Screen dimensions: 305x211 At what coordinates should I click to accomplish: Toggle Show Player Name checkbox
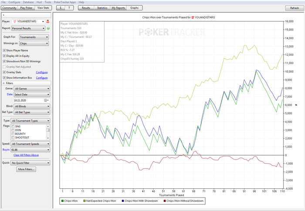click(x=4, y=51)
